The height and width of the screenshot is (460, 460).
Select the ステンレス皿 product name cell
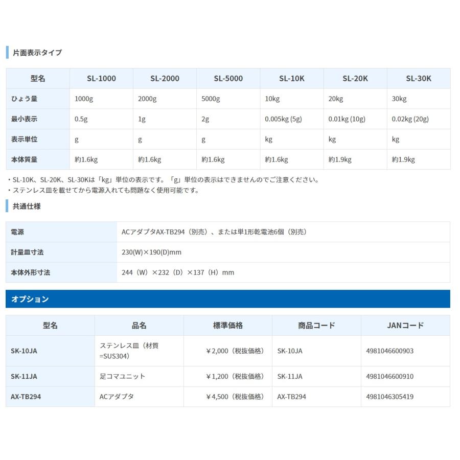[129, 351]
